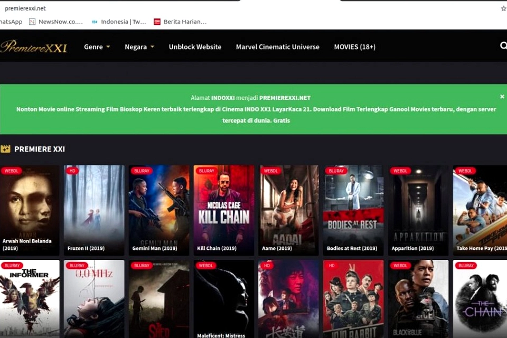Click the Frozen II (2019) title text
This screenshot has width=507, height=338.
86,248
